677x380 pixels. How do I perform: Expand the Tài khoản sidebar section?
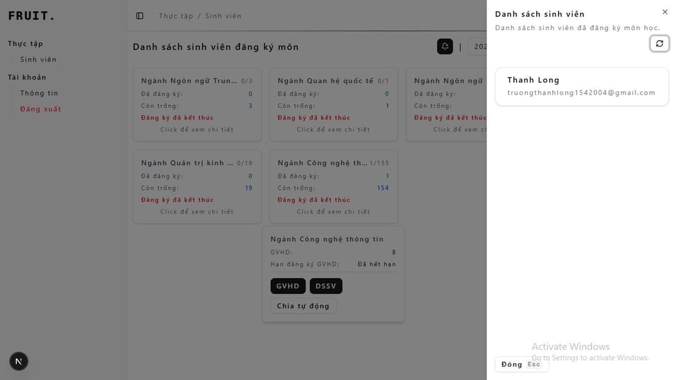(x=27, y=78)
